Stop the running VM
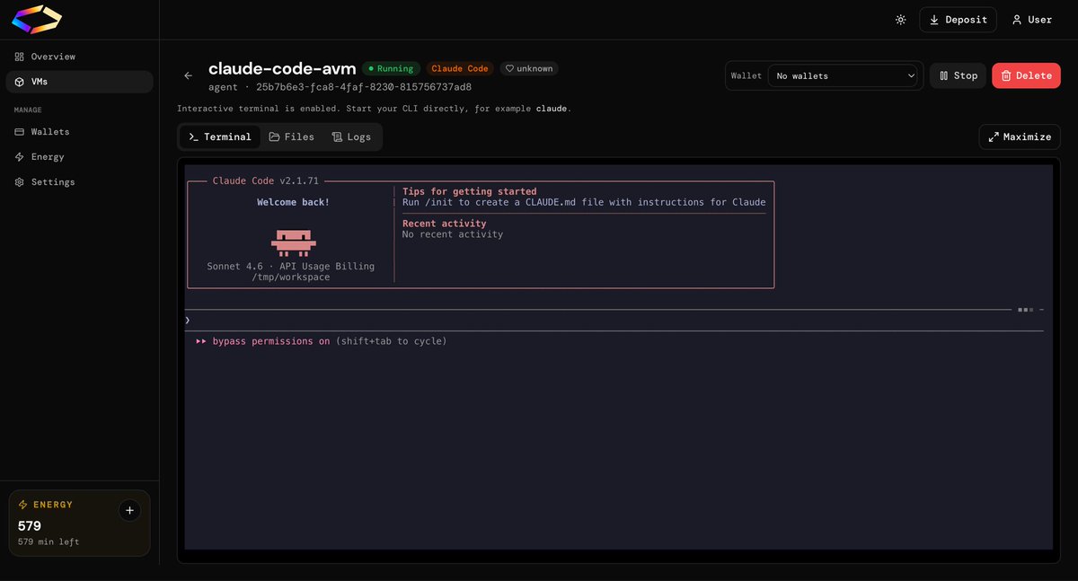The height and width of the screenshot is (581, 1078). click(x=958, y=75)
